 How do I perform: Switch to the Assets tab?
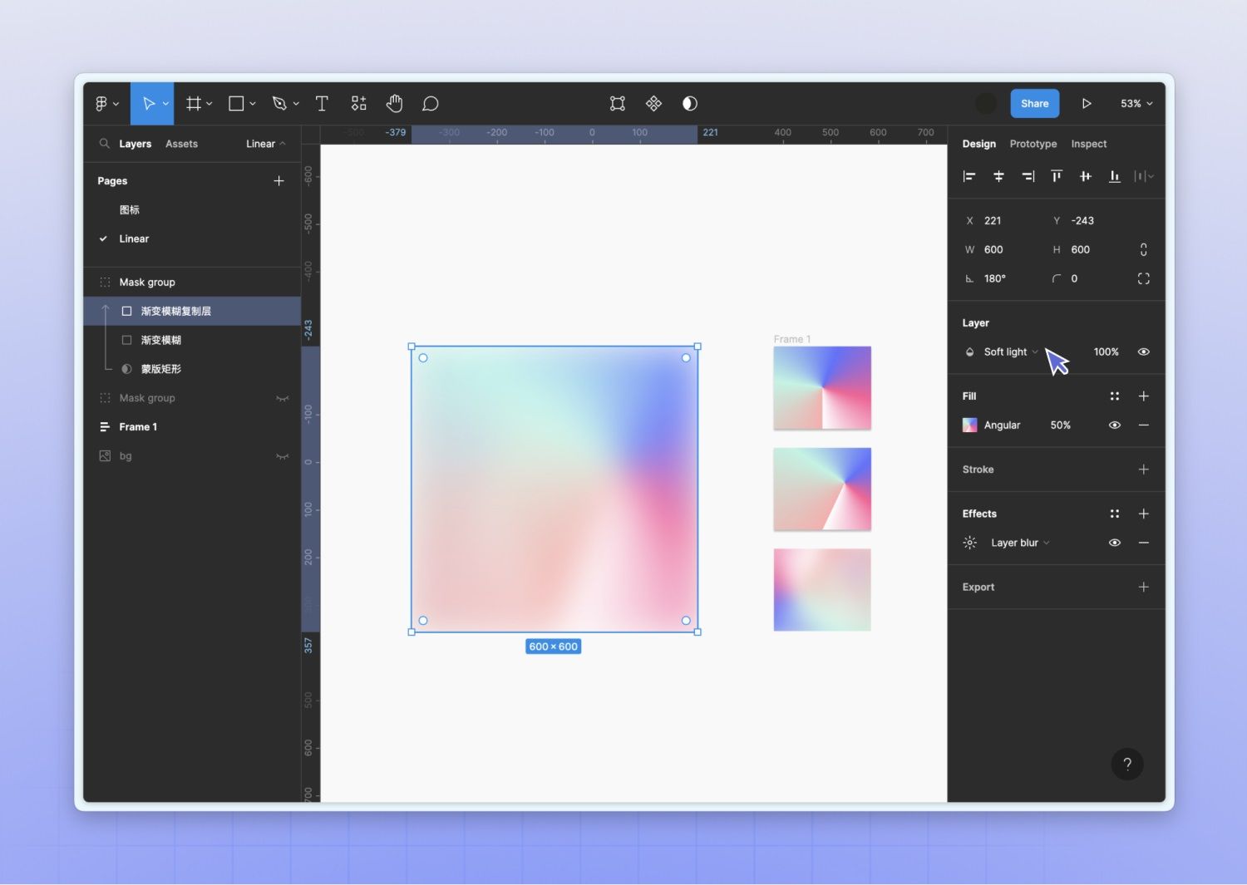pyautogui.click(x=181, y=144)
